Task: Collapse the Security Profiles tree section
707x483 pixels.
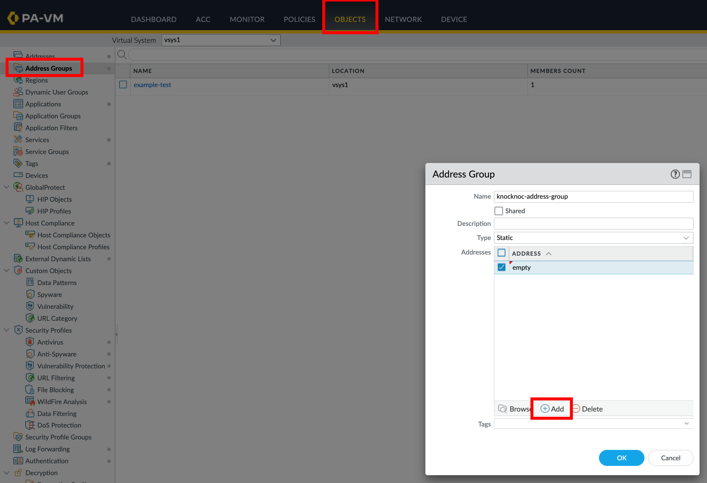Action: click(x=7, y=330)
